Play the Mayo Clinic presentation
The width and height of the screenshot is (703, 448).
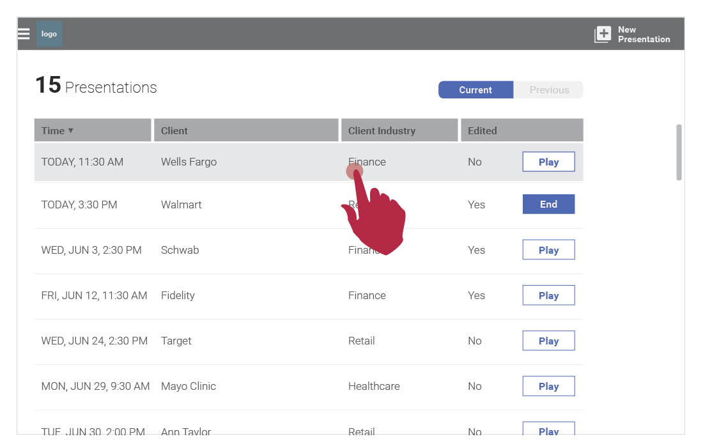548,386
